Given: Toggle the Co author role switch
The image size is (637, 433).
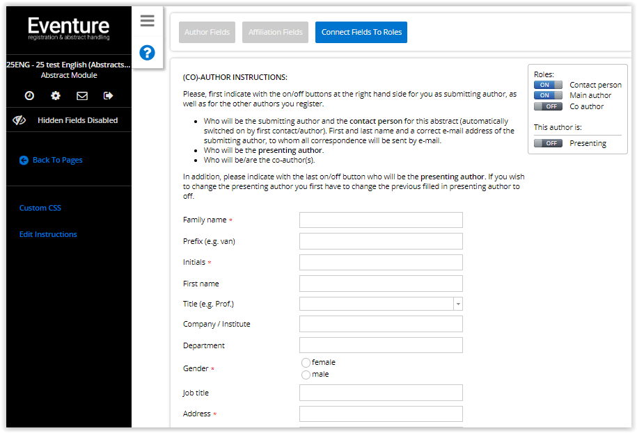Looking at the screenshot, I should click(x=548, y=106).
